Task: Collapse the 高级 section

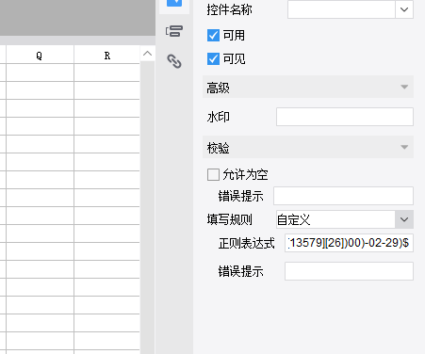Action: point(308,87)
